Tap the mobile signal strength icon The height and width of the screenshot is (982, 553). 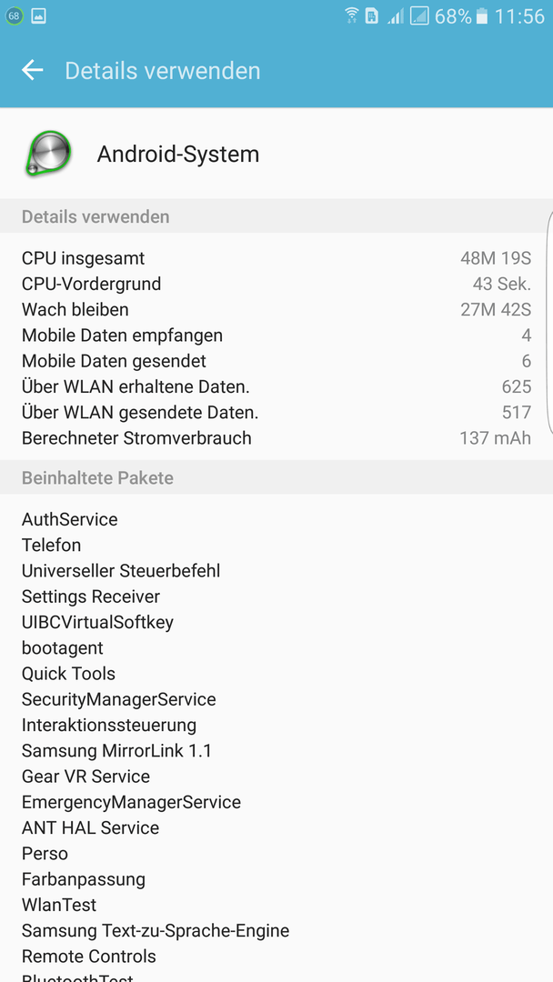[x=395, y=16]
